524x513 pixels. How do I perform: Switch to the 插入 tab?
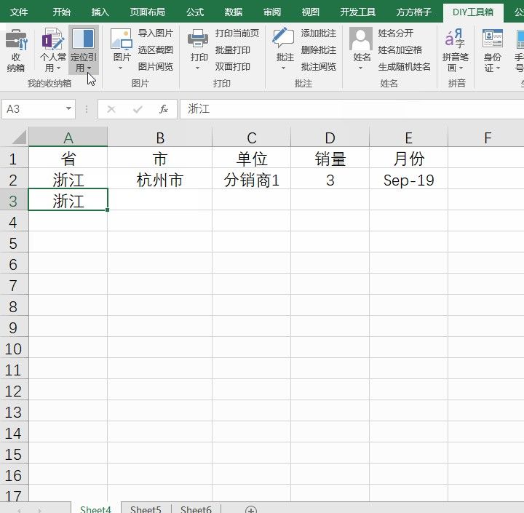tap(100, 12)
